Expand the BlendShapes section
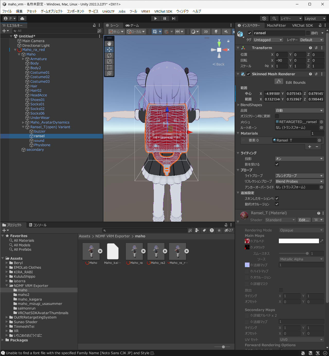This screenshot has height=356, width=329. coord(238,105)
